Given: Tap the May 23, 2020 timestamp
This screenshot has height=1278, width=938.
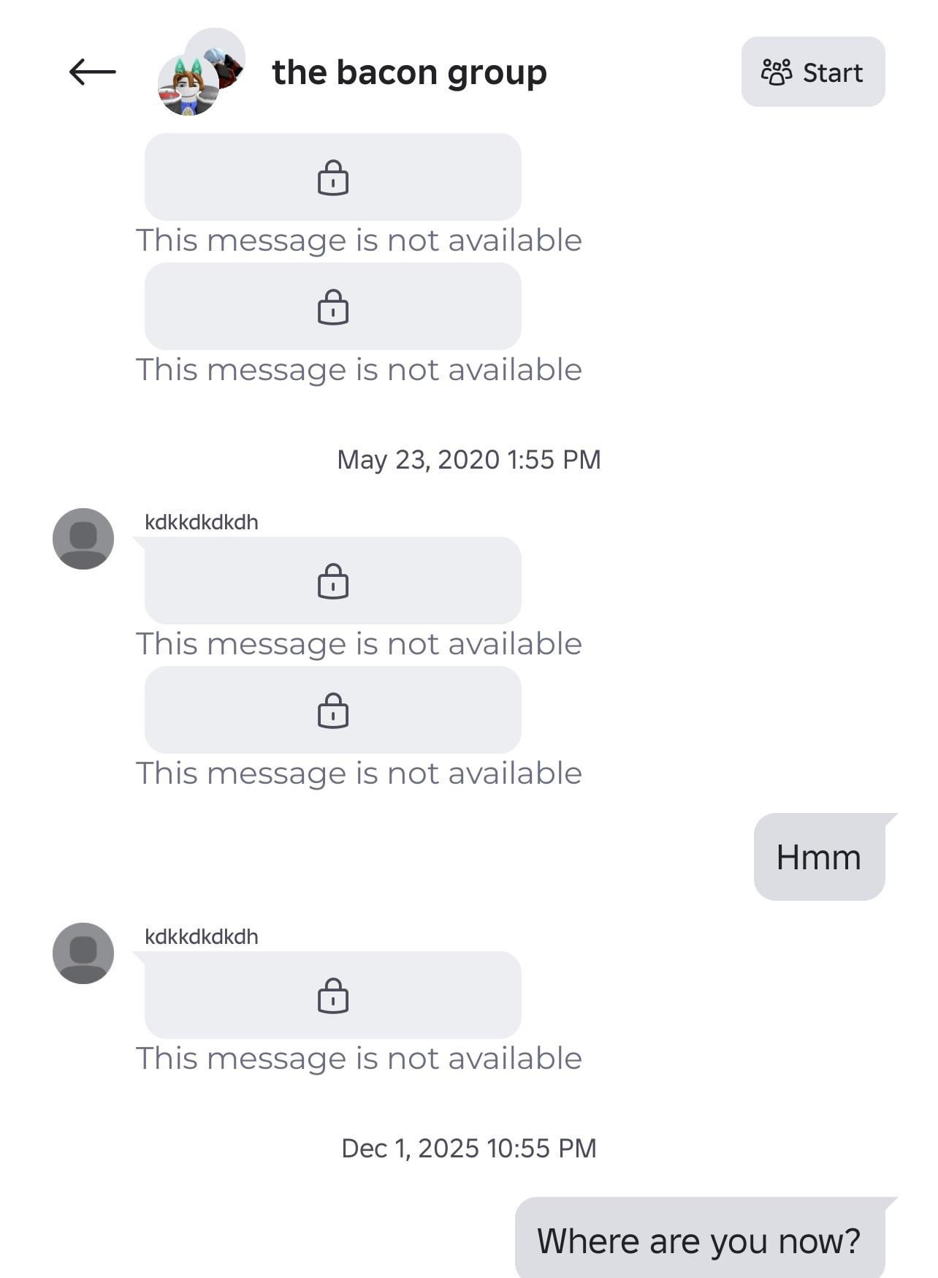Looking at the screenshot, I should [x=469, y=459].
